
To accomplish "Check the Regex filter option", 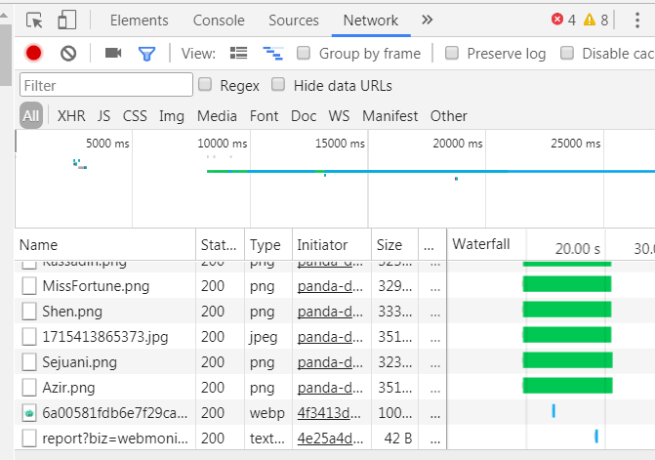I will point(205,85).
